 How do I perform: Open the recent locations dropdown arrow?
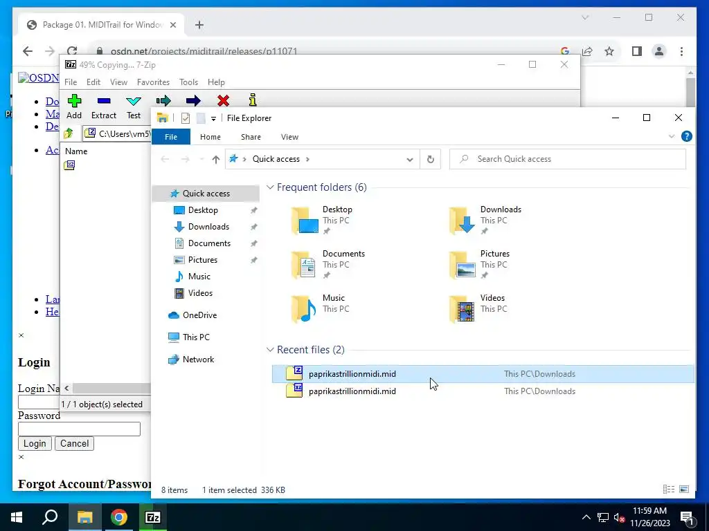point(201,159)
